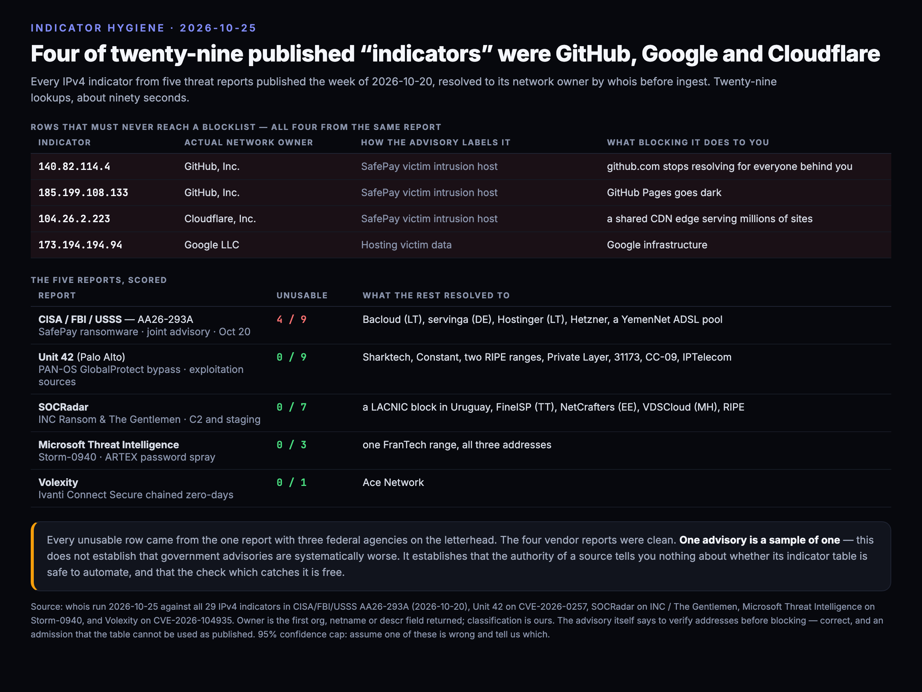Click 'Hosting victim data' label

pyautogui.click(x=406, y=245)
